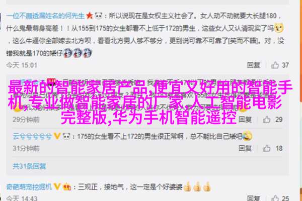Reply to the comment from 31分钟前

[x=245, y=148]
